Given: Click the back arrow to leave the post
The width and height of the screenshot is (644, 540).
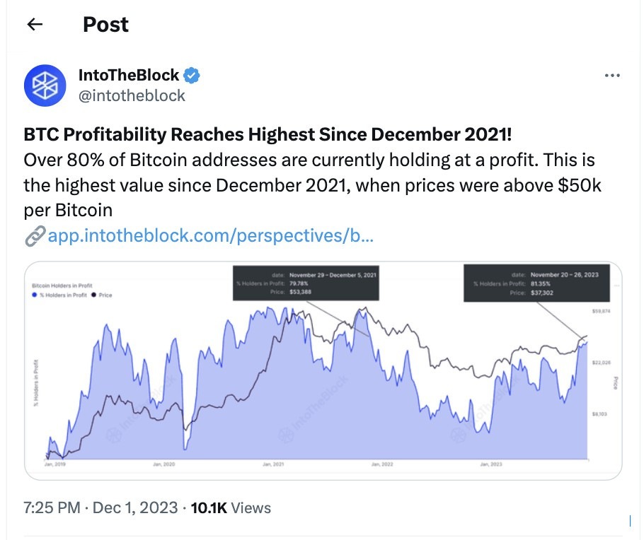Looking at the screenshot, I should coord(34,24).
